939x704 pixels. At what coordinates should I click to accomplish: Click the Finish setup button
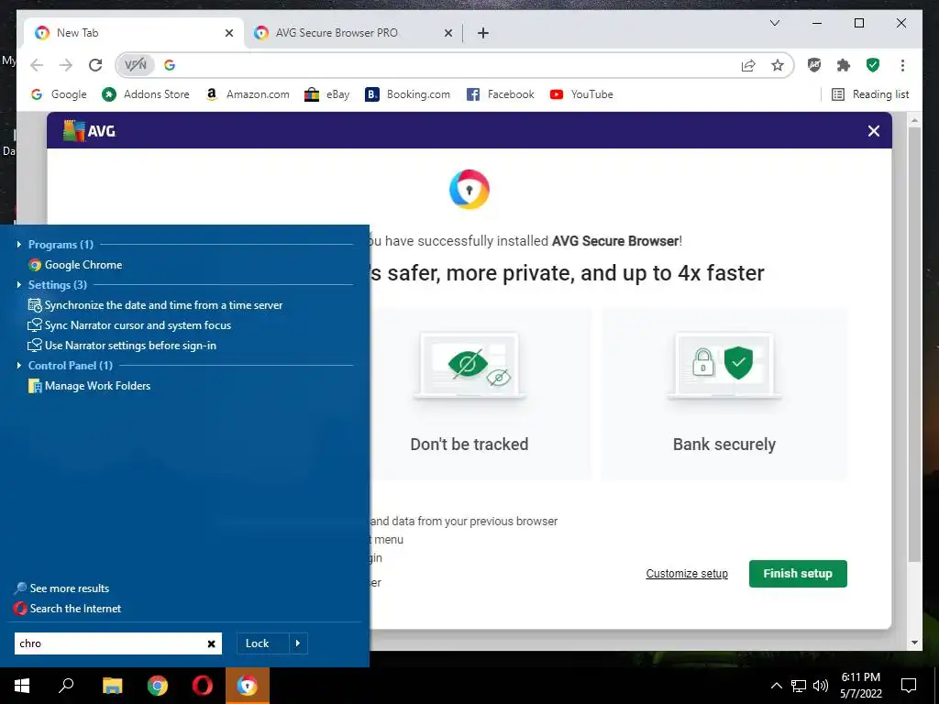click(x=798, y=574)
